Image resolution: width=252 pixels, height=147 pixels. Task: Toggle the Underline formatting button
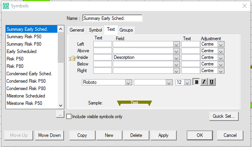[x=212, y=82]
